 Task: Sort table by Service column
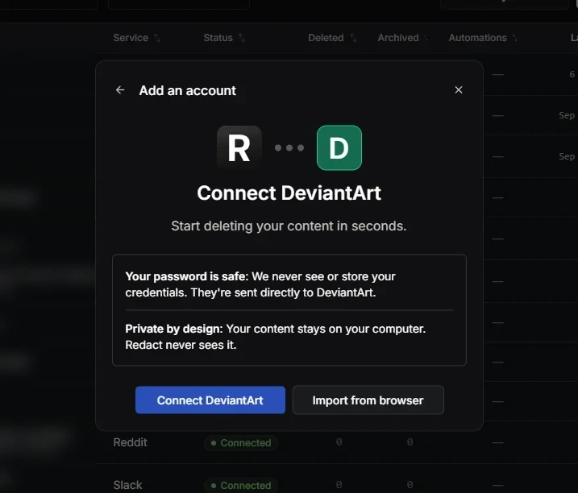[x=137, y=38]
